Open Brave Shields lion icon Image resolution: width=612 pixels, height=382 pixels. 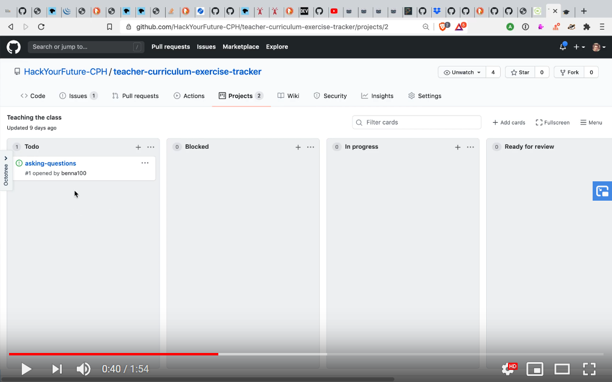(444, 27)
